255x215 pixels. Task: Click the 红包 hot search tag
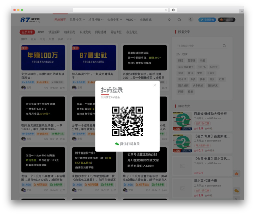coord(222,79)
